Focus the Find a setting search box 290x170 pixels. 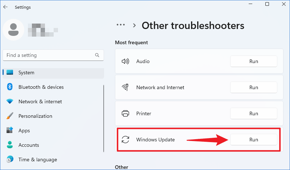[x=53, y=55]
